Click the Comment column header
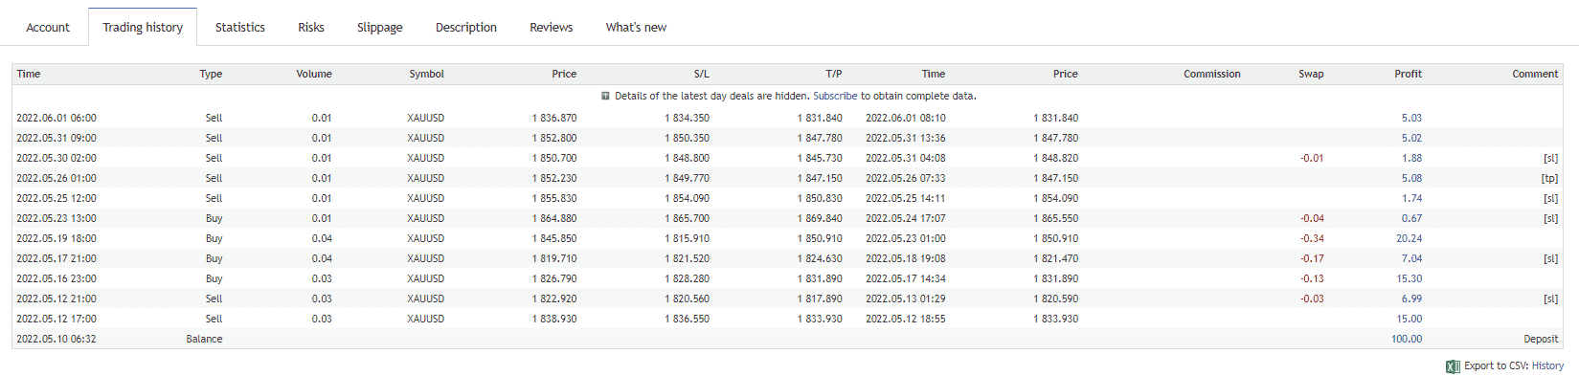The image size is (1579, 376). [1535, 74]
